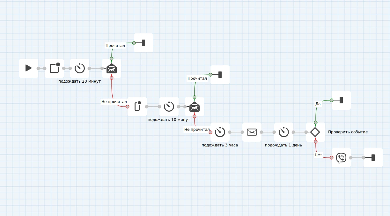This screenshot has width=390, height=216.
Task: Select the web push notification node after Start
Action: tap(54, 68)
